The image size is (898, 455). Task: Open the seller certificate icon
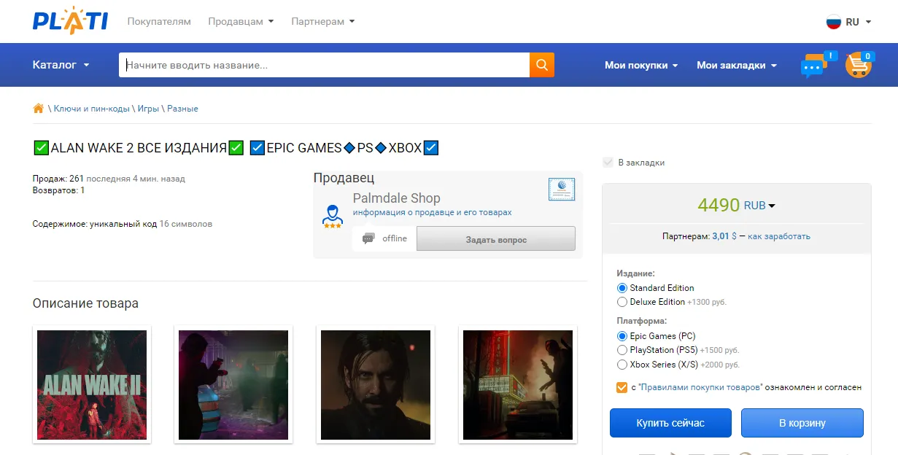(562, 190)
